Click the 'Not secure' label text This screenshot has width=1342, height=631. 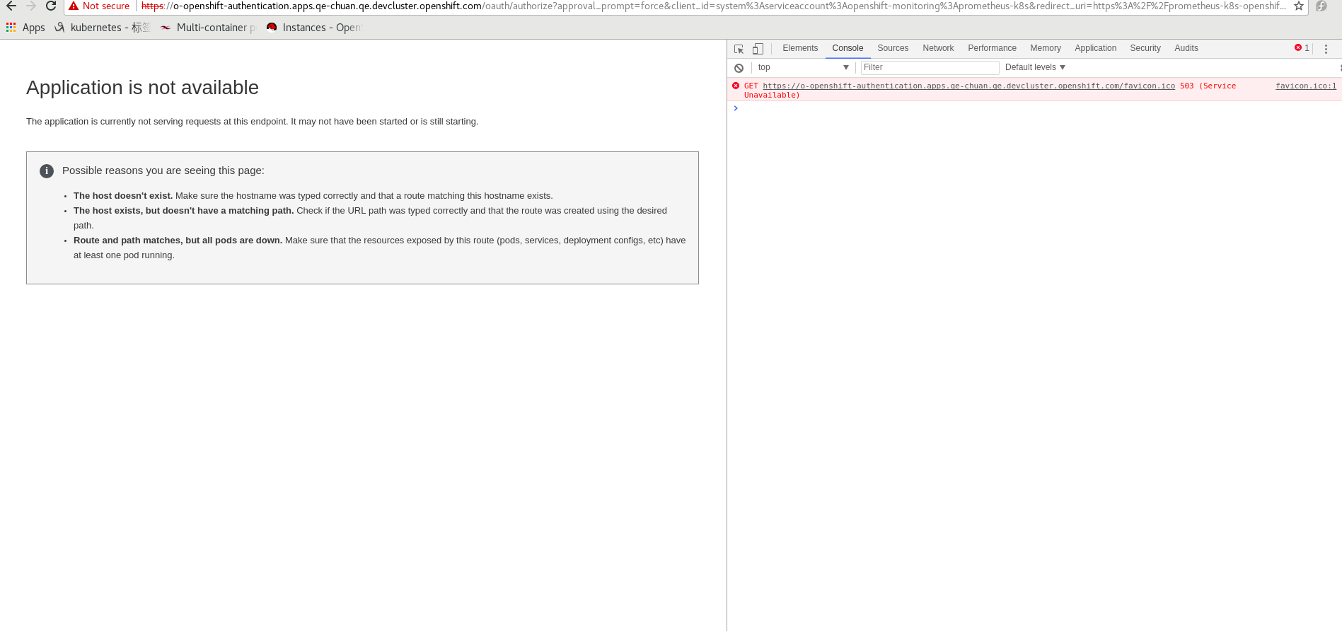[106, 6]
